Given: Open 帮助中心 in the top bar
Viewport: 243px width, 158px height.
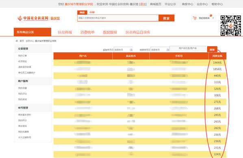Looking at the screenshot, I should (217, 4).
